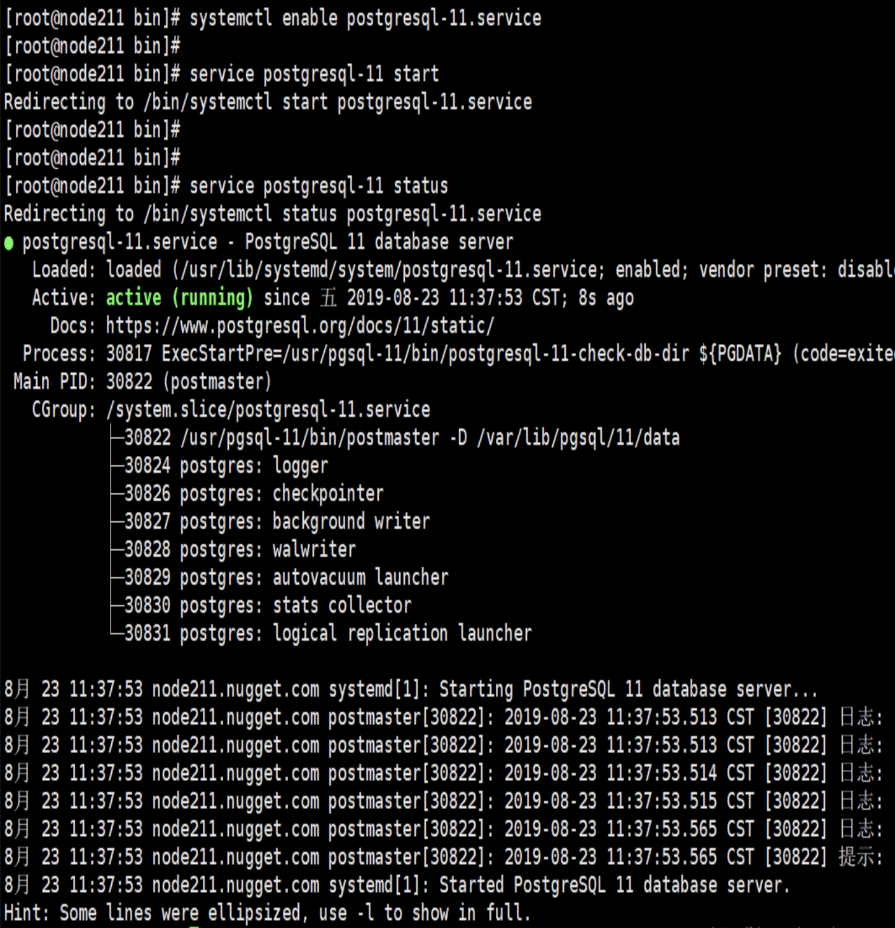This screenshot has height=928, width=895.
Task: Click the 'Hint: Some lines were ellipsized' line
Action: click(x=268, y=913)
